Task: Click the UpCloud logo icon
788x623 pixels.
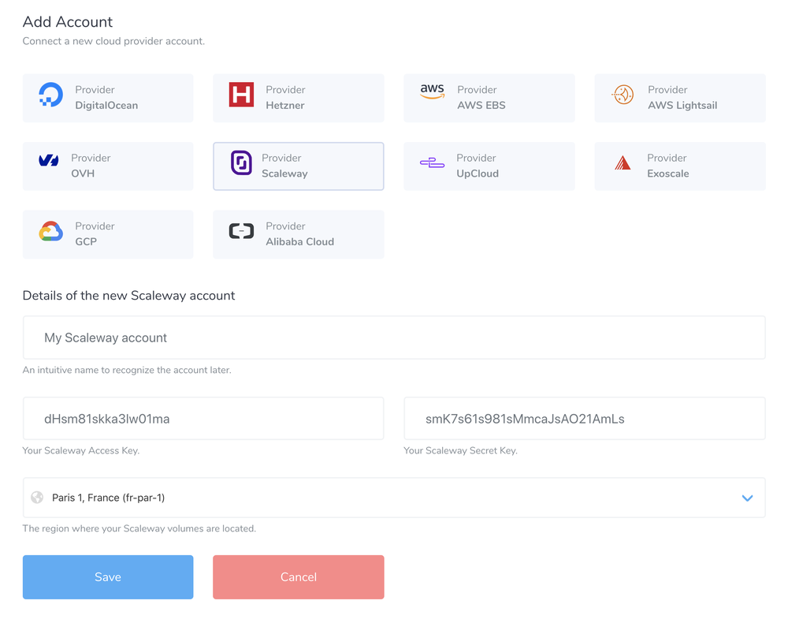Action: 432,163
